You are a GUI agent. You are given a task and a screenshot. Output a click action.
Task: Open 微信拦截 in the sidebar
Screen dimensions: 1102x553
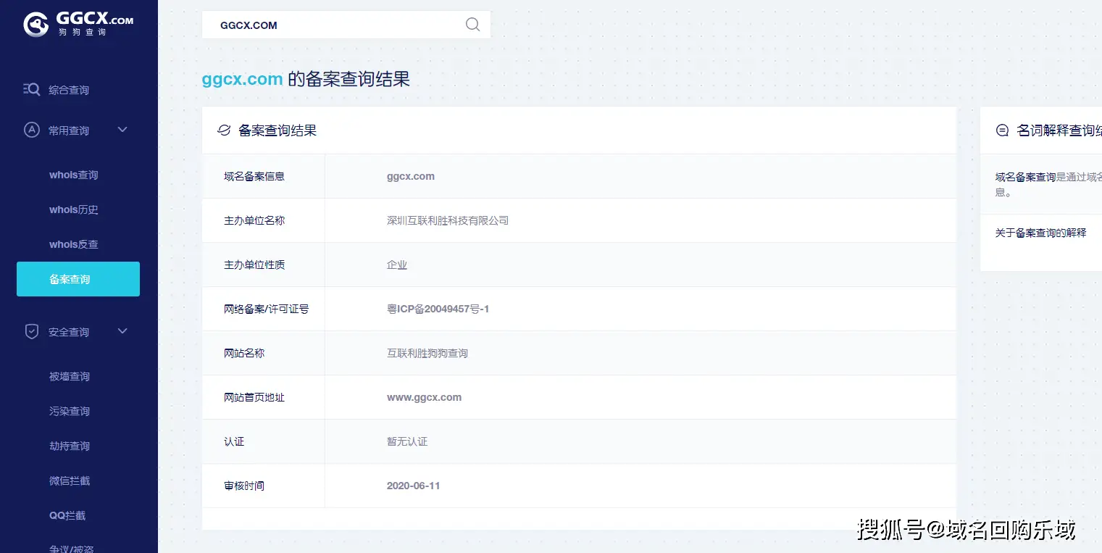(70, 481)
